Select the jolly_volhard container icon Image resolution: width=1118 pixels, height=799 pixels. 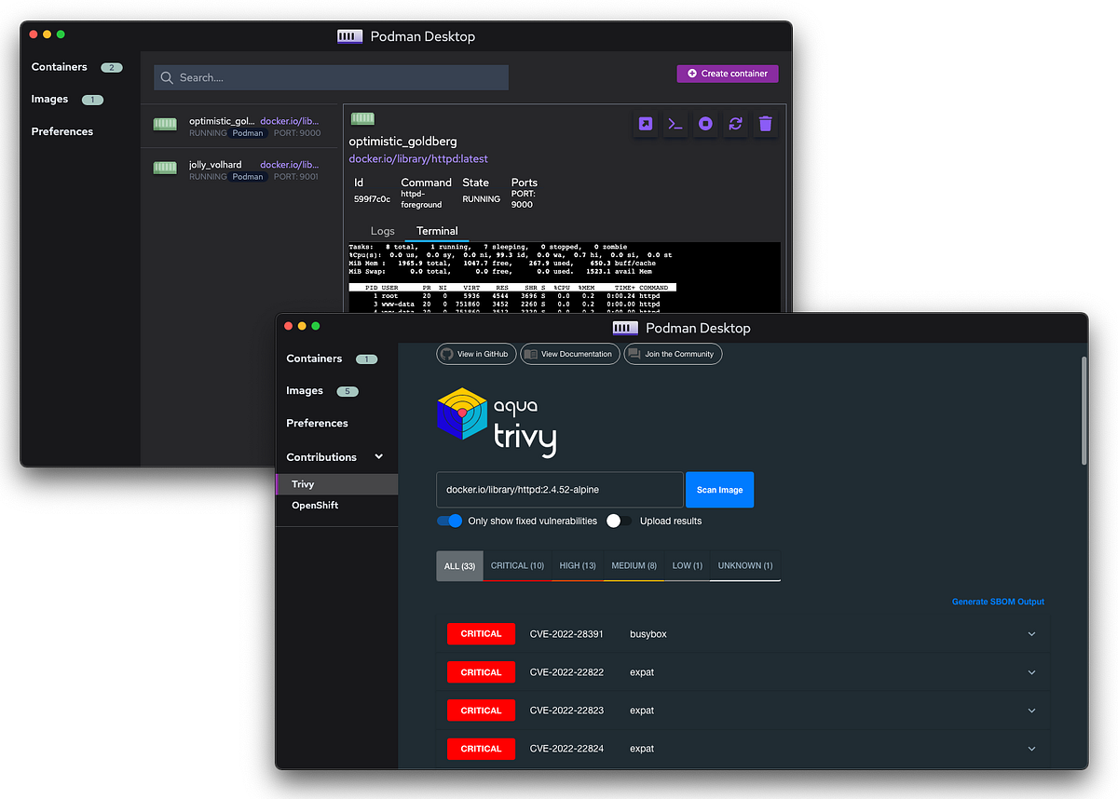click(x=165, y=169)
